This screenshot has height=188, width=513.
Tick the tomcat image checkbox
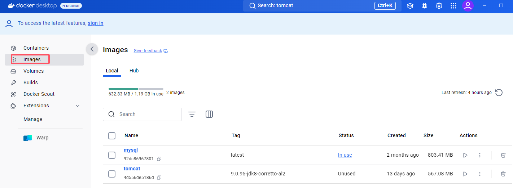coord(112,174)
